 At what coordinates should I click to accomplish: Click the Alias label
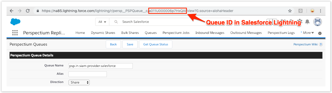point(60,74)
